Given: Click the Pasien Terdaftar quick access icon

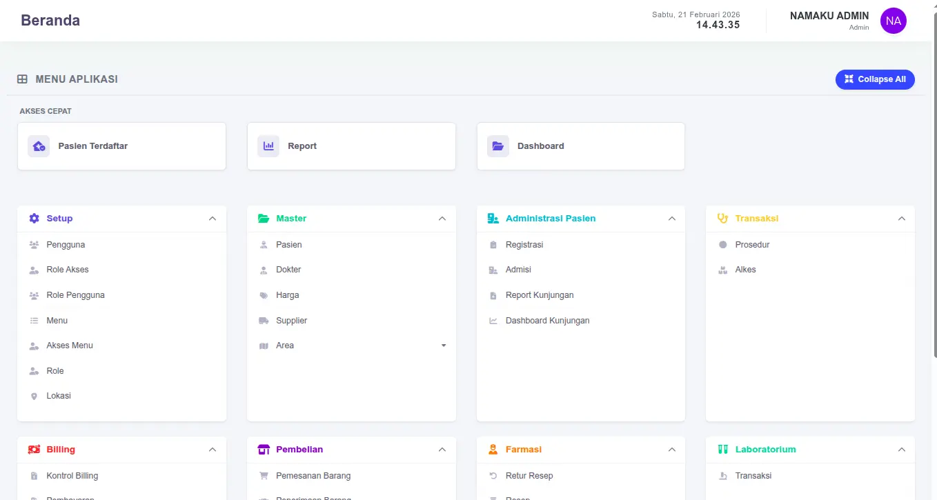Looking at the screenshot, I should click(x=39, y=146).
